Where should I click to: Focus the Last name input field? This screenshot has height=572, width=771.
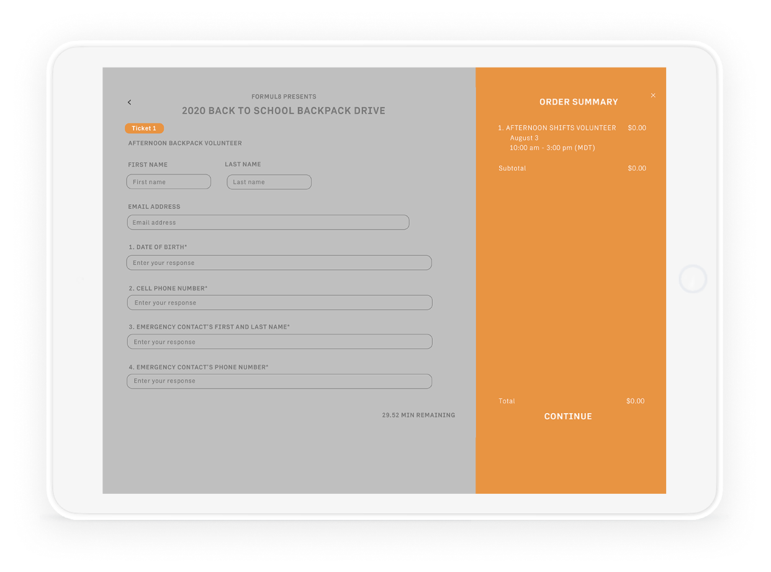tap(269, 182)
